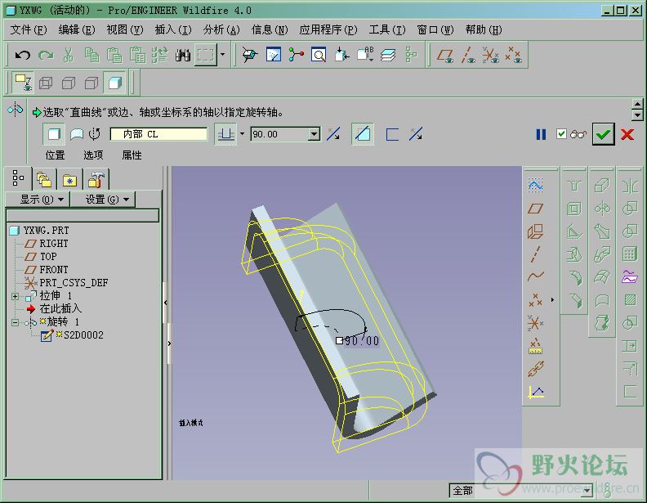Click the Extrude tool icon
This screenshot has height=503, width=647.
tap(602, 186)
